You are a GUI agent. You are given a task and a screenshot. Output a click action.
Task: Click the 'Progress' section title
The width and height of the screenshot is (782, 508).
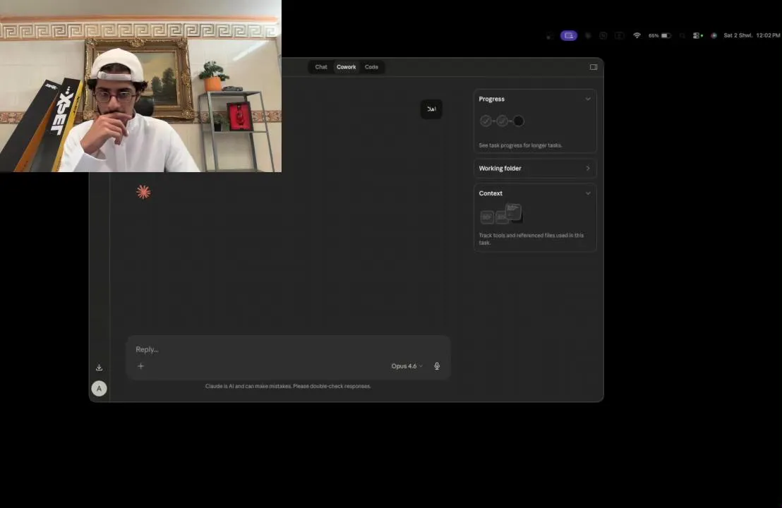pos(492,99)
